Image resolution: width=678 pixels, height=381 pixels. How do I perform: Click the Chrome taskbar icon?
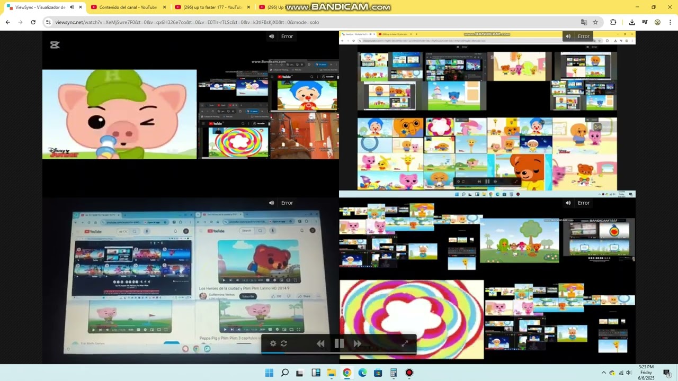point(347,373)
